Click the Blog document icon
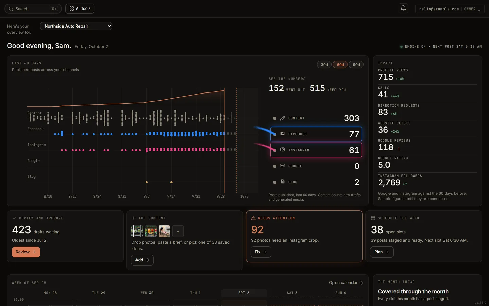 pyautogui.click(x=283, y=182)
